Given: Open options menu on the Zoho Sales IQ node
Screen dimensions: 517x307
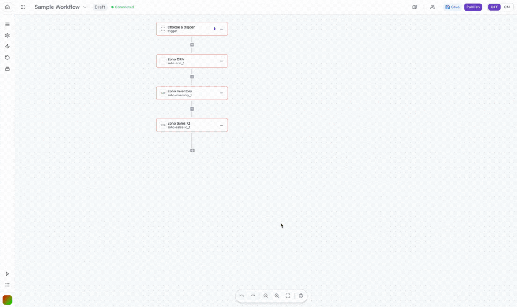Looking at the screenshot, I should coord(221,125).
